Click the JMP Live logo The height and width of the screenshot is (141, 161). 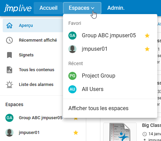(18, 8)
